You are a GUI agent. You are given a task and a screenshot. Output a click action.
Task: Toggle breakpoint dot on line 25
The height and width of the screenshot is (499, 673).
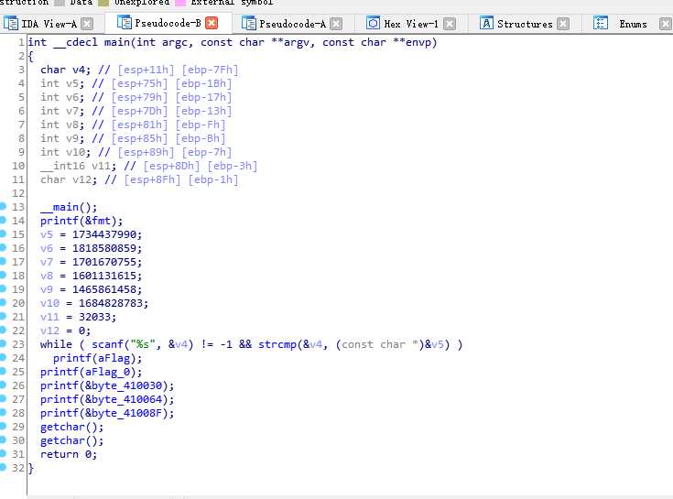[x=3, y=371]
